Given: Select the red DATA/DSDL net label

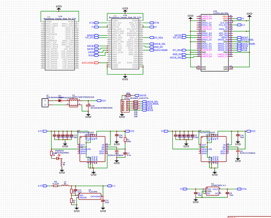Looking at the screenshot, I should coord(90,63).
